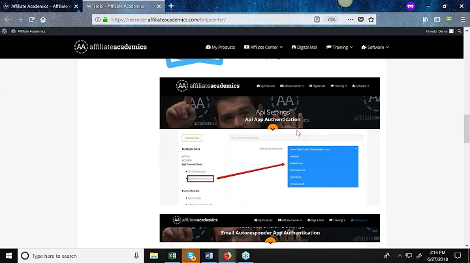470x263 pixels.
Task: Open the browser home page
Action: click(x=43, y=20)
